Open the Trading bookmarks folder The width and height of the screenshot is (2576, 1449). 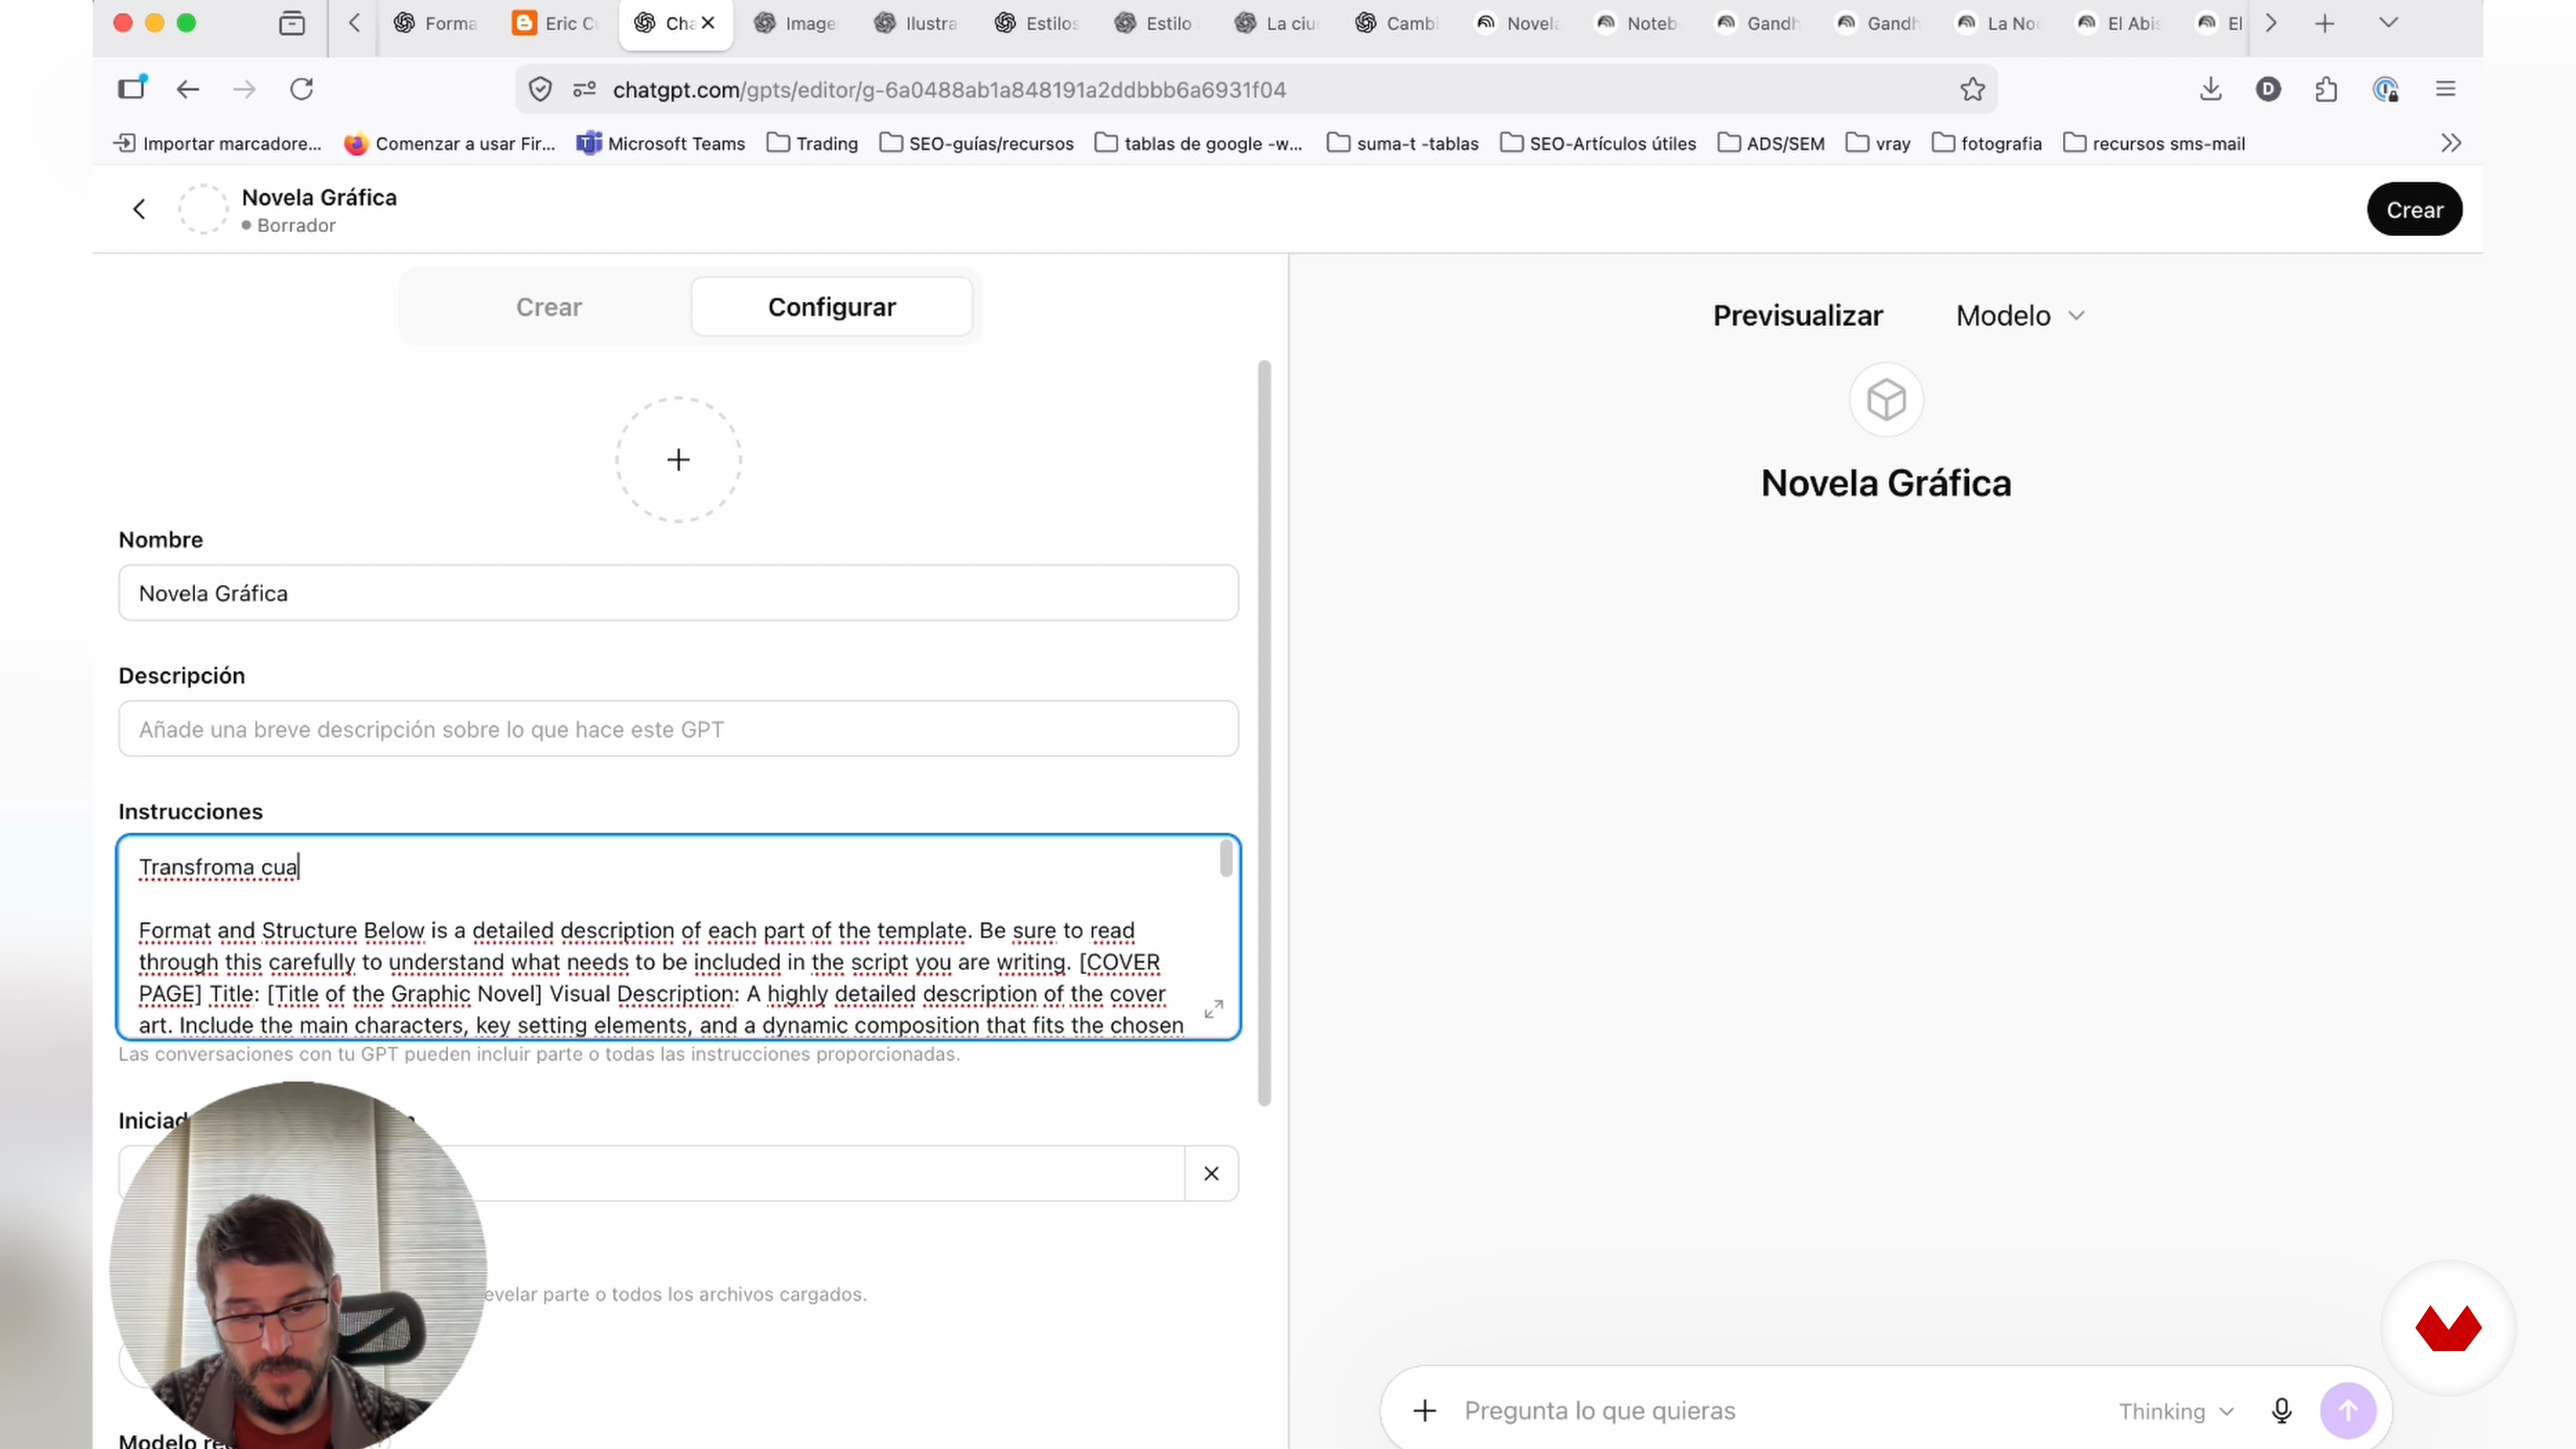(x=813, y=143)
